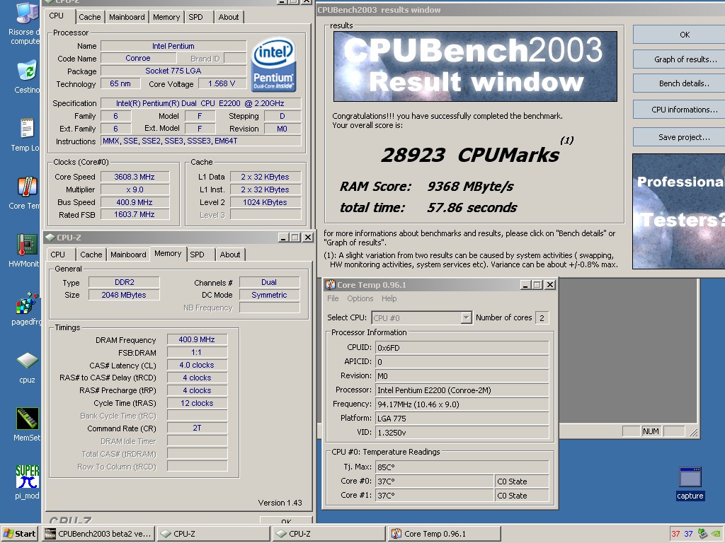Open the Help menu in Core Temp
Image resolution: width=725 pixels, height=543 pixels.
click(x=389, y=298)
